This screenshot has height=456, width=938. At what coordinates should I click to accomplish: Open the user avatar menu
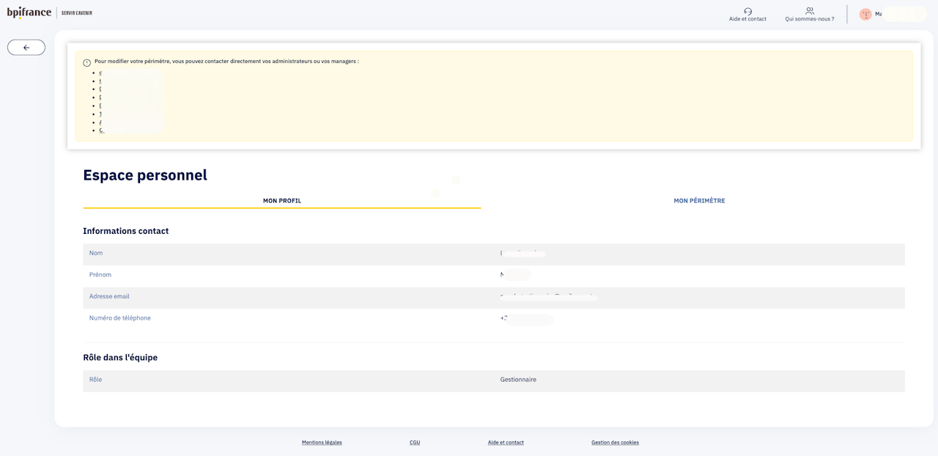tap(865, 14)
